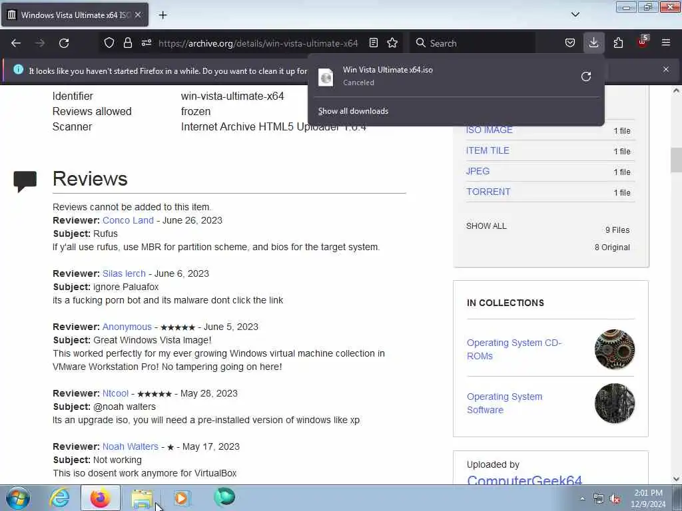Viewport: 682px width, 511px height.
Task: Open Operating System Software collection
Action: (505, 403)
